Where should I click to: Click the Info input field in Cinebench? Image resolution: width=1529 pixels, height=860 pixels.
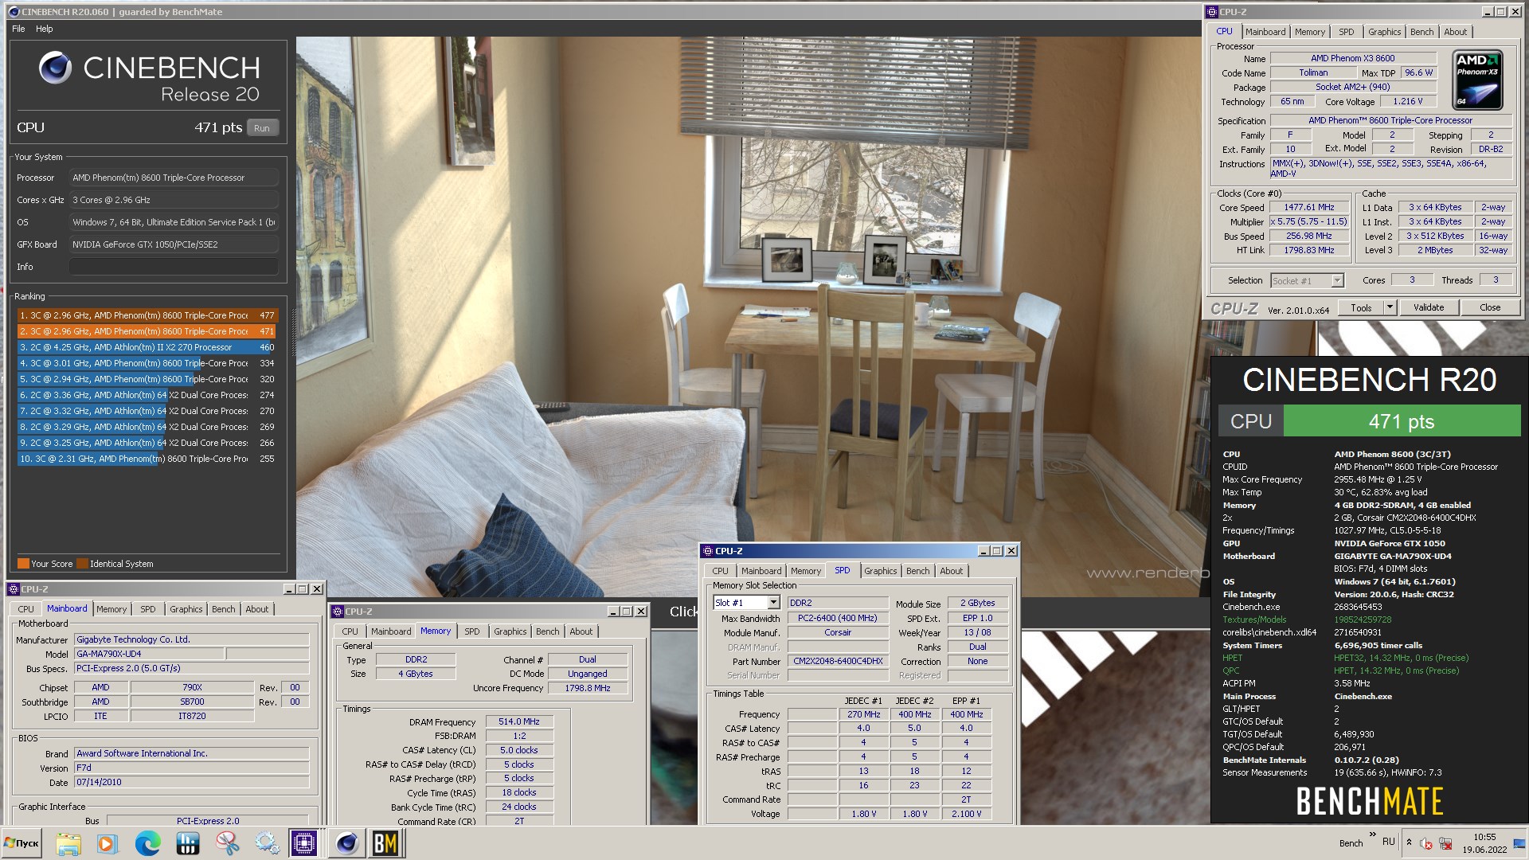[x=174, y=267]
